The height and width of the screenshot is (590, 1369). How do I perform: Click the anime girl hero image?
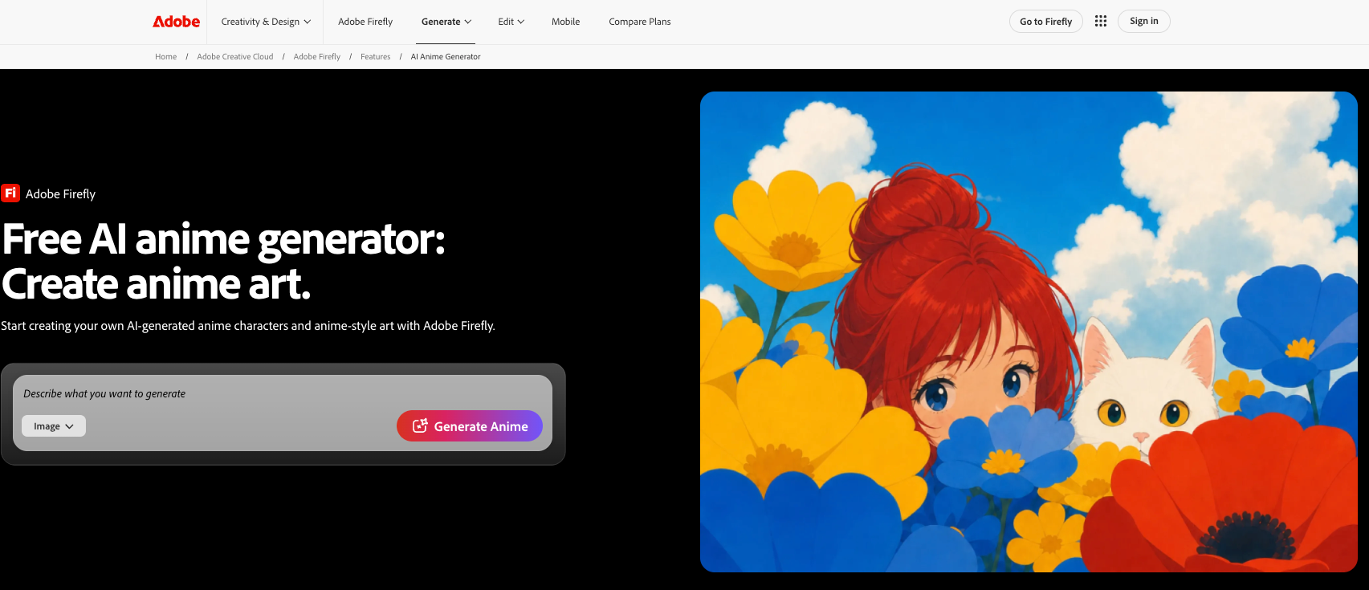(x=1029, y=332)
